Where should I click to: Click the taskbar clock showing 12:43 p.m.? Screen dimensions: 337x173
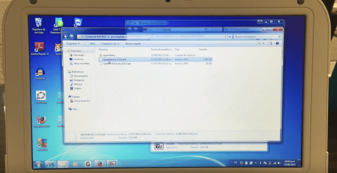coord(290,163)
